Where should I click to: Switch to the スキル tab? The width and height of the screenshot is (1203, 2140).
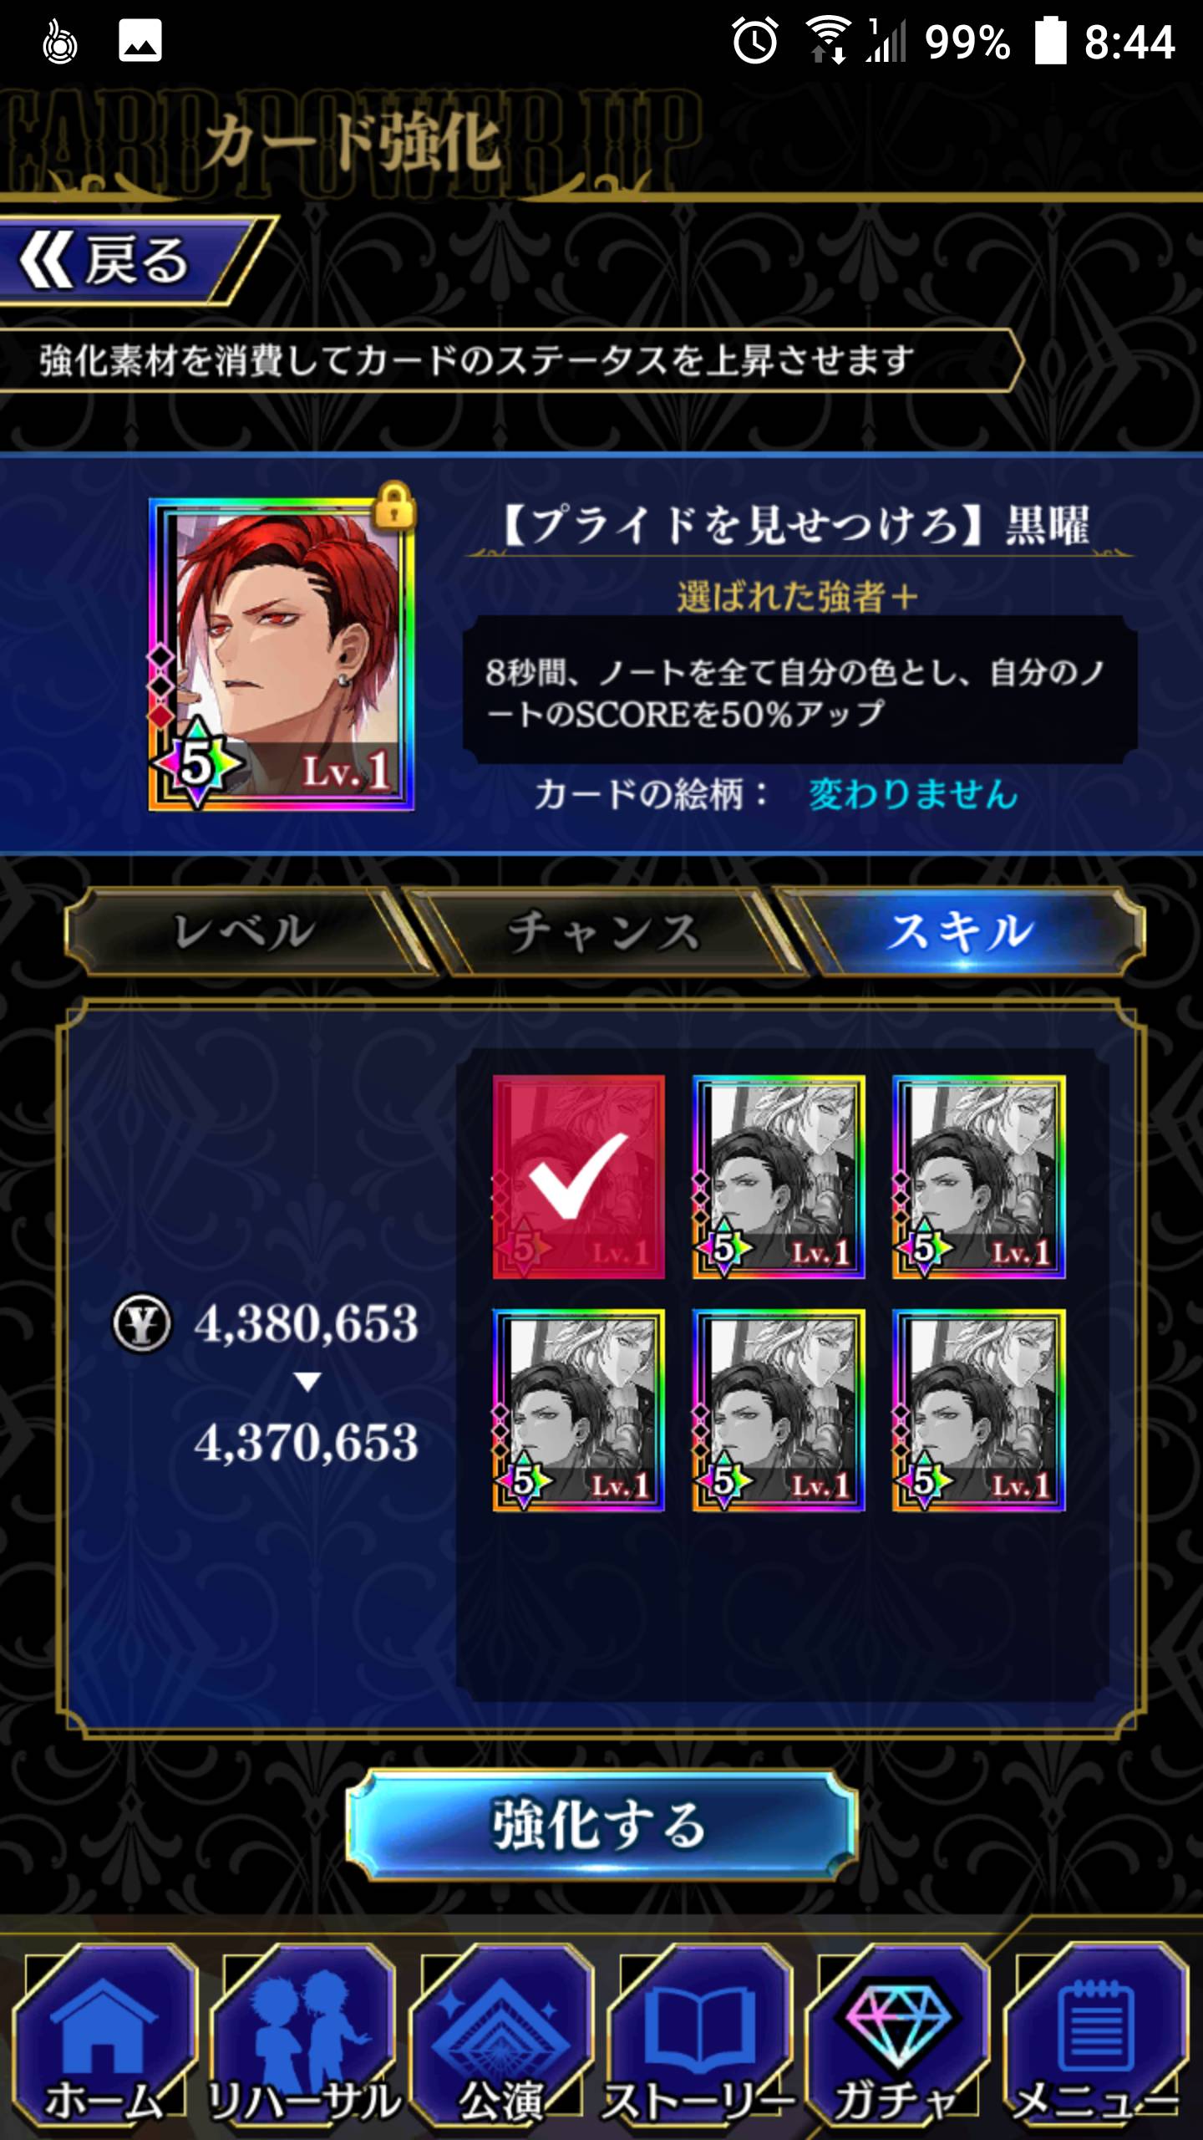961,931
